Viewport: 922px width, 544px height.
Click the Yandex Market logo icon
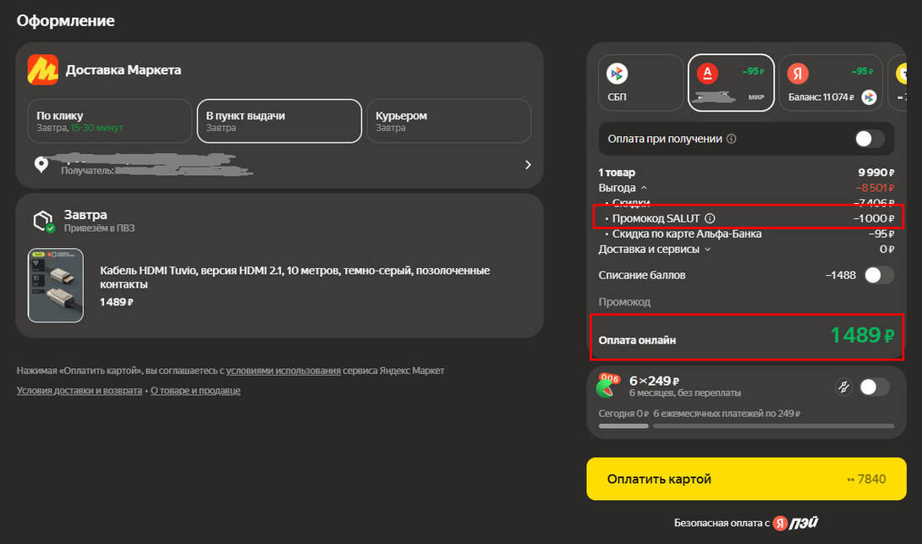pos(42,70)
